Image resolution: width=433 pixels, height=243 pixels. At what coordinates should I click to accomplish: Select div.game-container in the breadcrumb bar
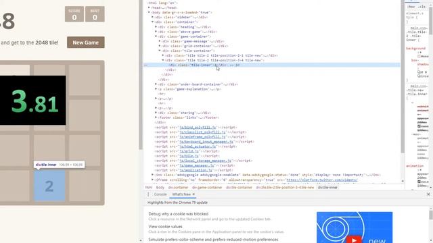(x=207, y=188)
